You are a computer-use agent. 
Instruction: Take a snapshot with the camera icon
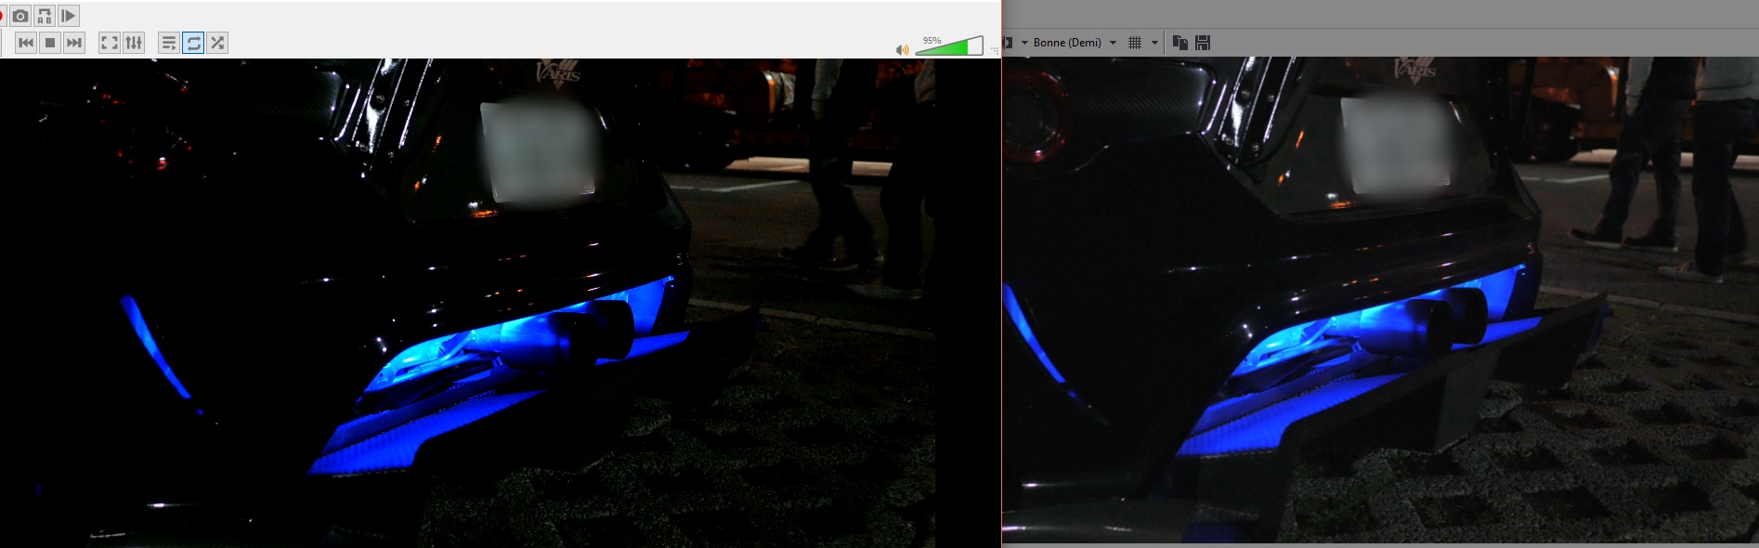coord(20,16)
